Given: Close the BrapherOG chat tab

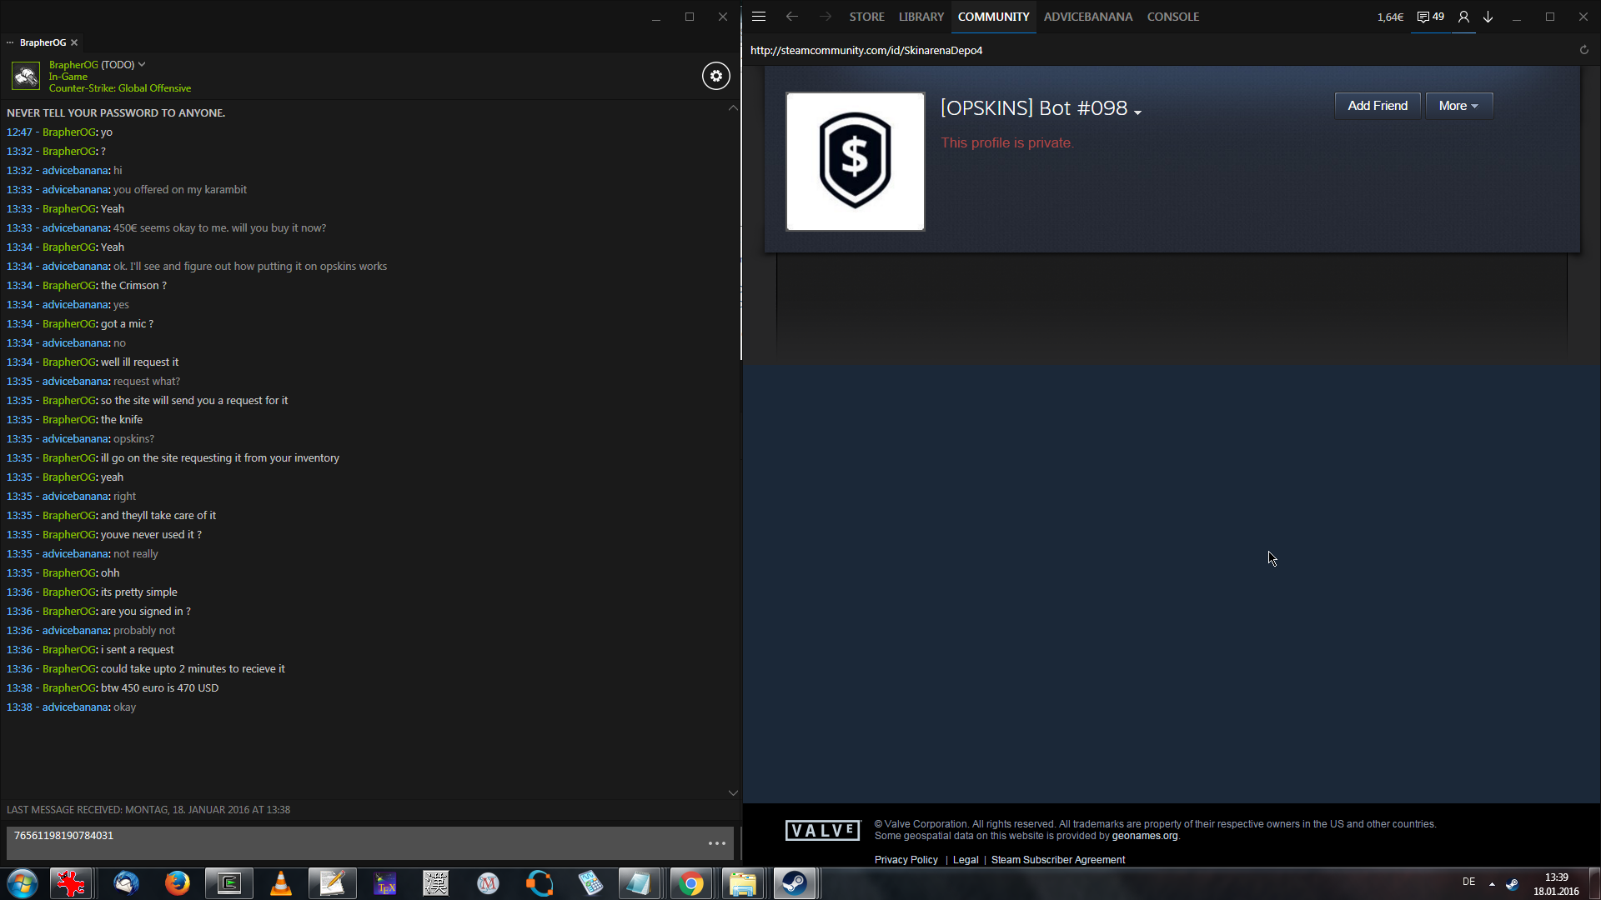Looking at the screenshot, I should [74, 42].
